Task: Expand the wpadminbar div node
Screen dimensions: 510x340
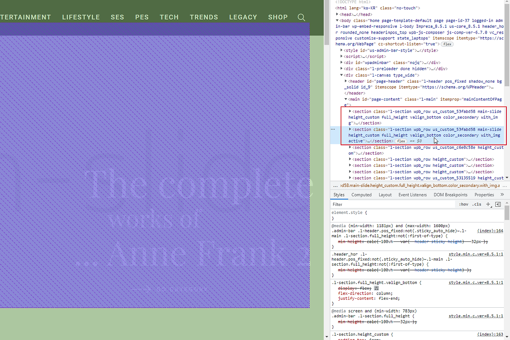Action: pos(342,63)
